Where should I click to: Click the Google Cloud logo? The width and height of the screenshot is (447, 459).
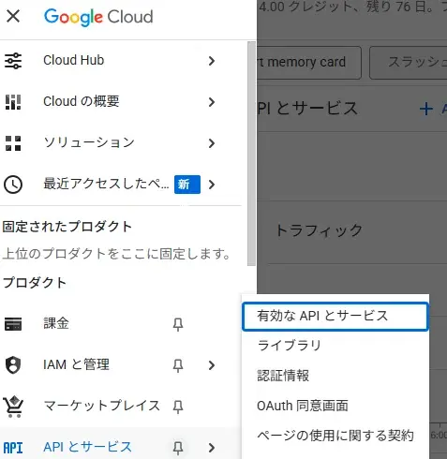click(98, 17)
